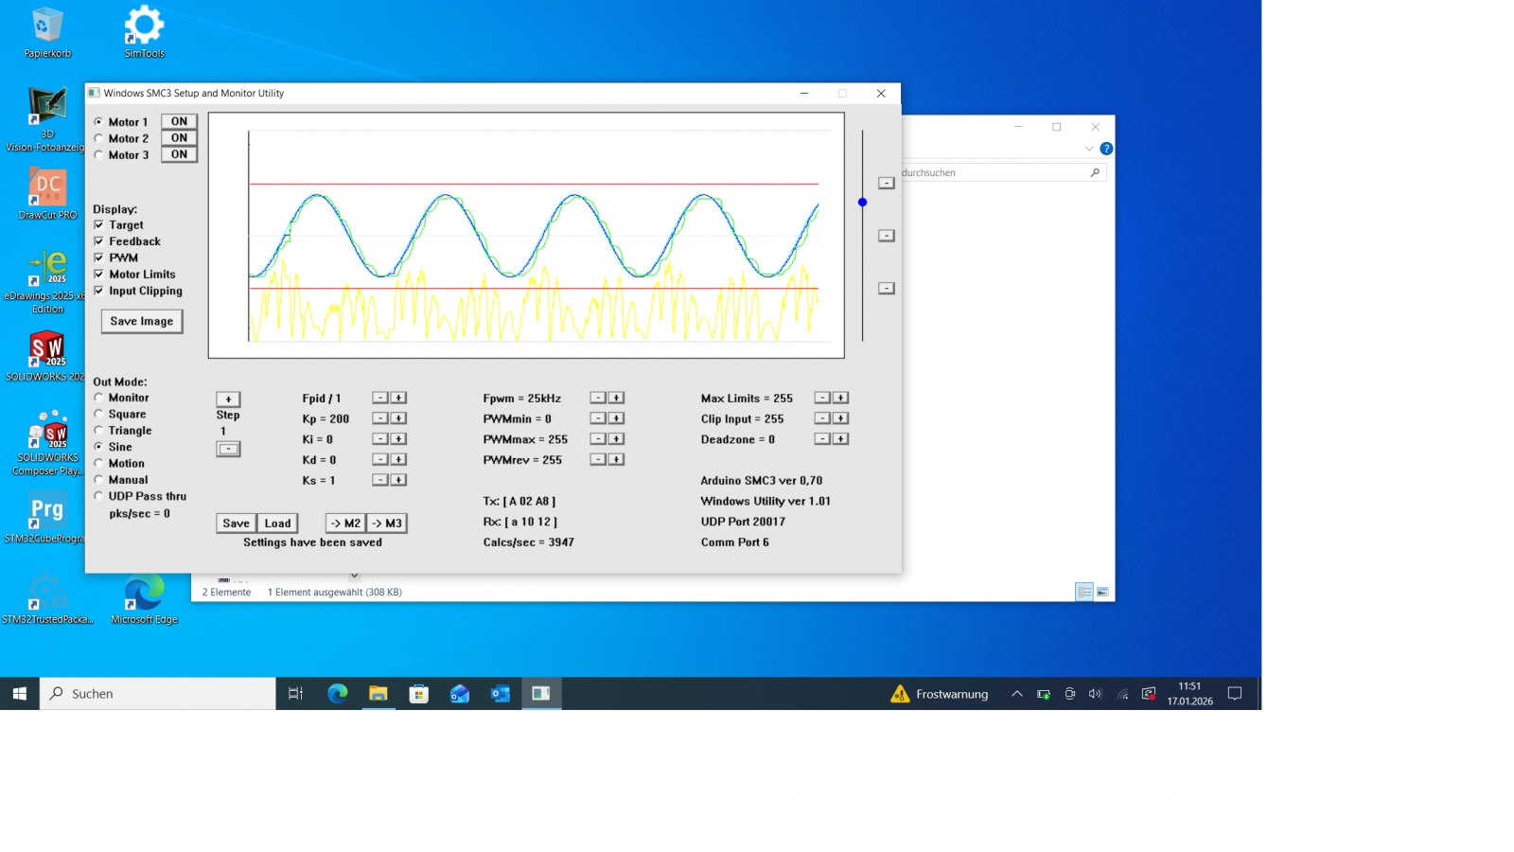Viewport: 1514px width, 852px height.
Task: Open File Explorer from taskbar
Action: coord(378,694)
